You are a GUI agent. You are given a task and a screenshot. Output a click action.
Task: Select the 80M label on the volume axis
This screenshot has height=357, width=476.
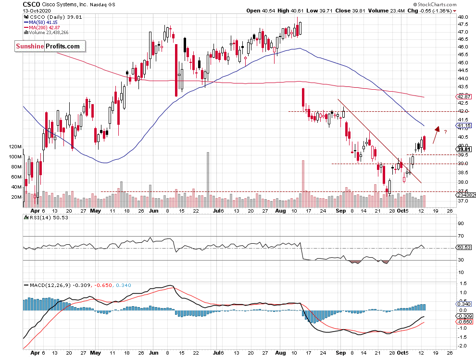(x=17, y=167)
